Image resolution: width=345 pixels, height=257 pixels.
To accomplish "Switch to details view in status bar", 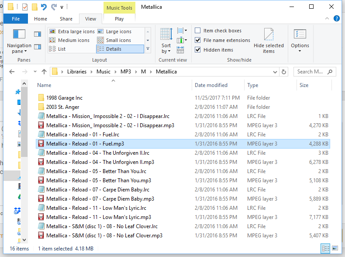I will [326, 248].
